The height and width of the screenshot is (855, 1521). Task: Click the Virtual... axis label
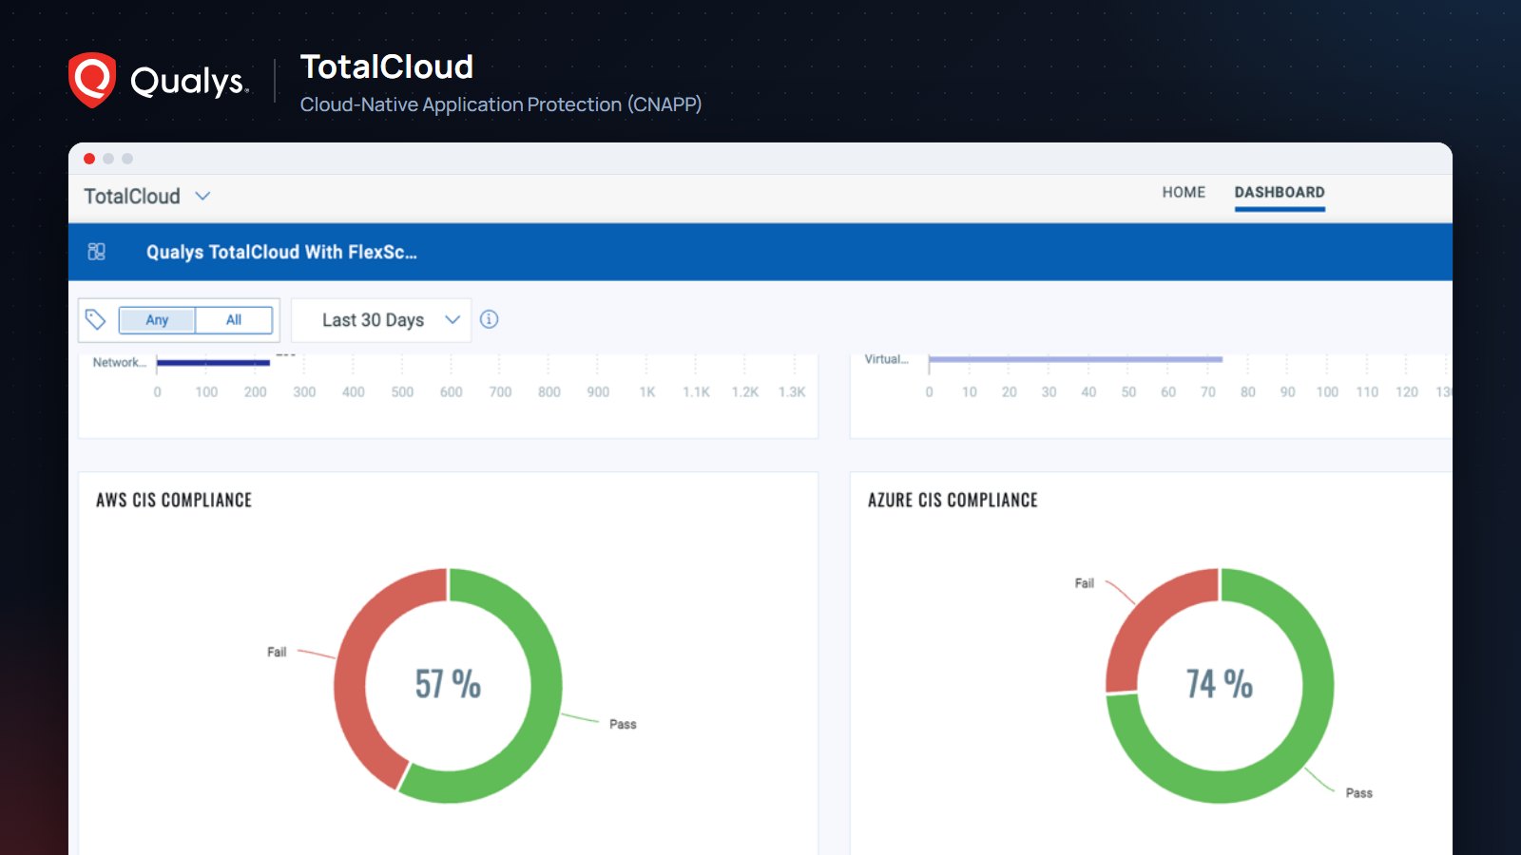tap(886, 359)
